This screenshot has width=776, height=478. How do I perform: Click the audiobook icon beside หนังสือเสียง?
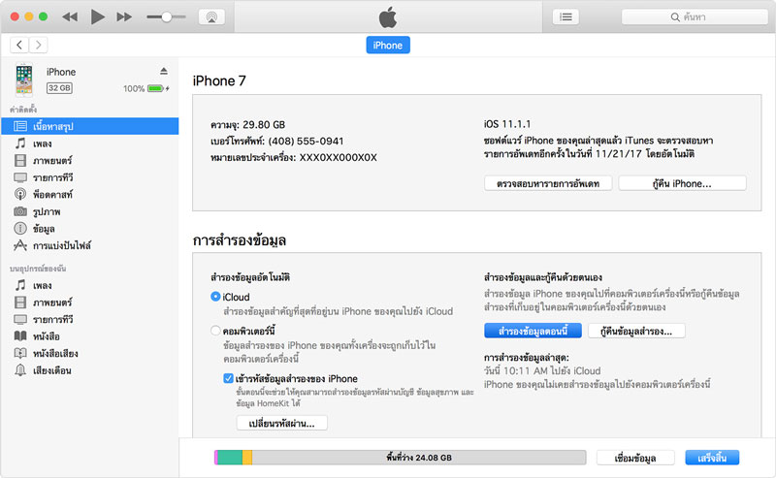click(x=20, y=353)
